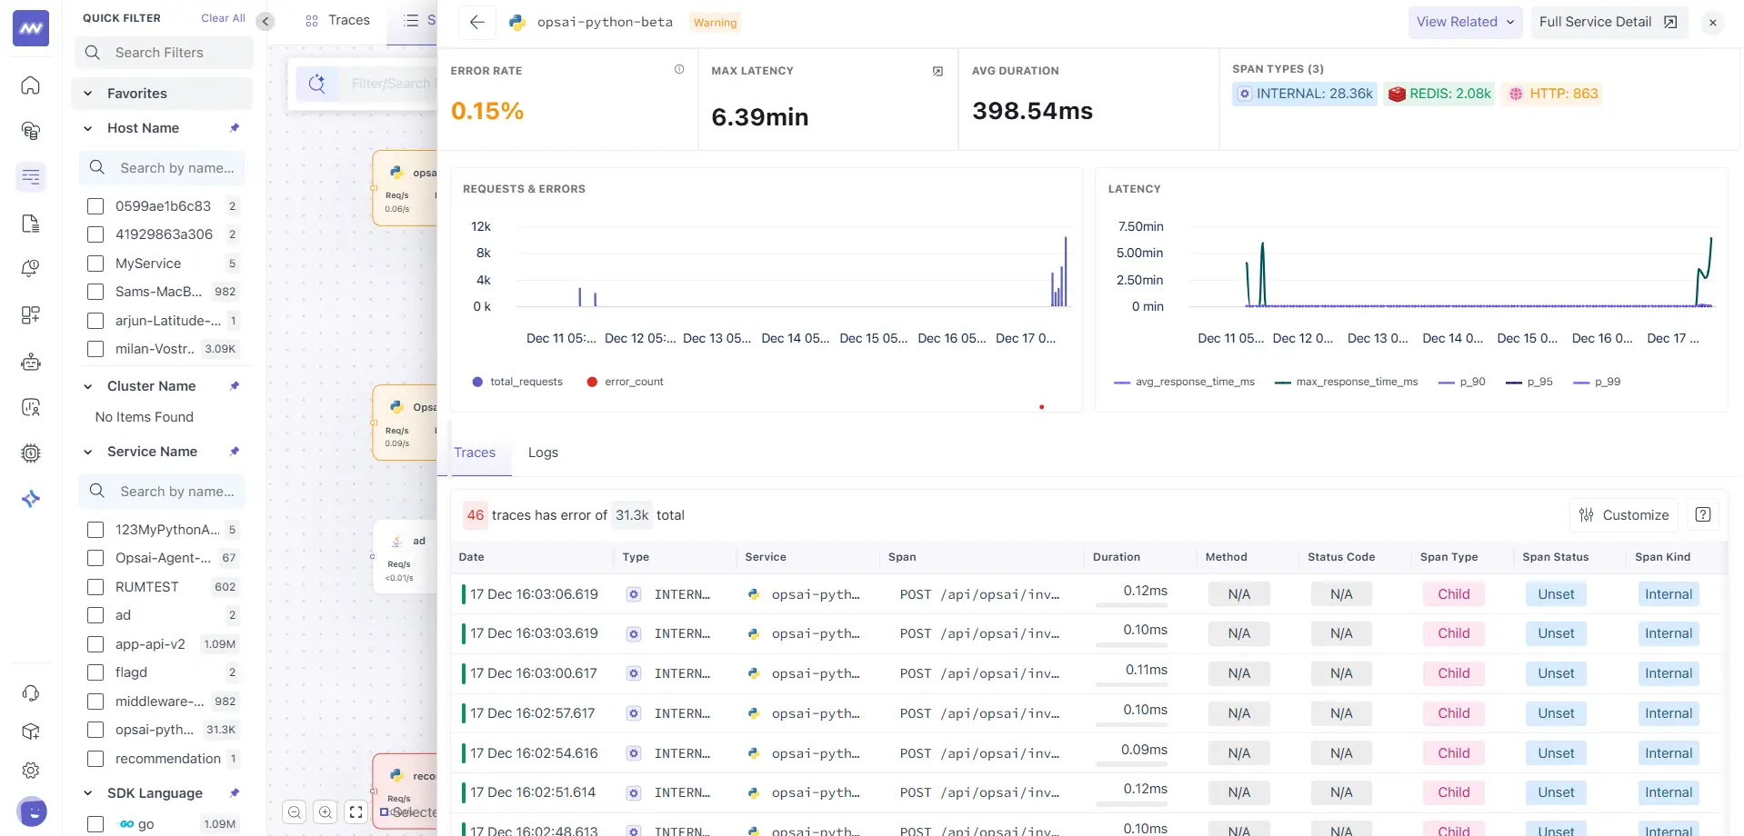Collapse the Cluster Name section
The image size is (1744, 836).
click(88, 386)
